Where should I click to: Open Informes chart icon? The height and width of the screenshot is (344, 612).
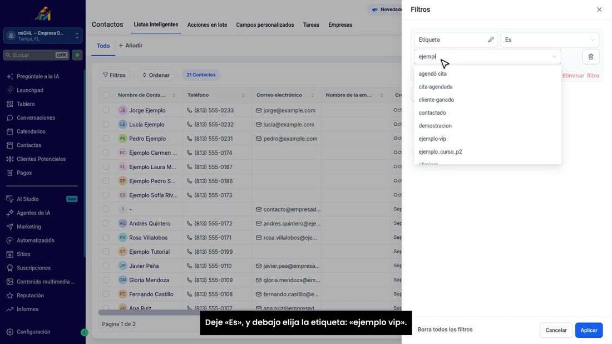[10, 309]
